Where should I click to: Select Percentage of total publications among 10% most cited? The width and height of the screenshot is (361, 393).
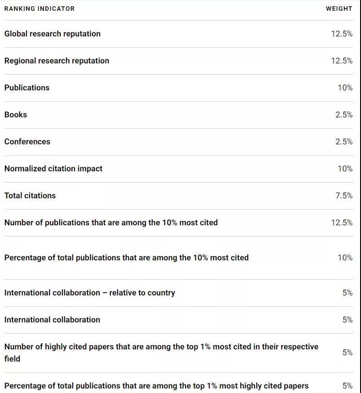coord(126,258)
